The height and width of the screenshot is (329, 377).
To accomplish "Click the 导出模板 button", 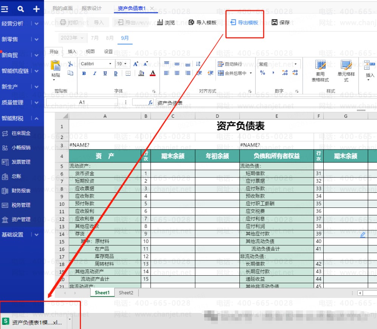I will click(244, 22).
